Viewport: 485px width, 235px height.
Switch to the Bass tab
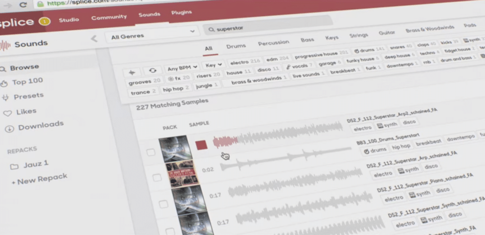click(307, 40)
